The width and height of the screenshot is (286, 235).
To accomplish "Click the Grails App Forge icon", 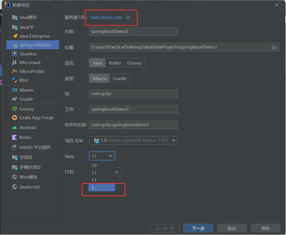I will 14,118.
